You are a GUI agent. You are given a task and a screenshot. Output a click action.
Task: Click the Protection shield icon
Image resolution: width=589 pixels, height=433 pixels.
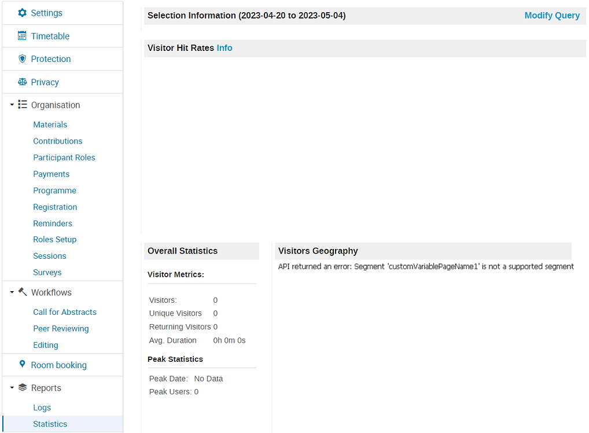pyautogui.click(x=22, y=58)
